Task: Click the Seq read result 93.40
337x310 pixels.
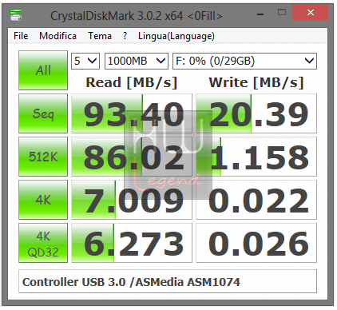Action: (x=132, y=113)
